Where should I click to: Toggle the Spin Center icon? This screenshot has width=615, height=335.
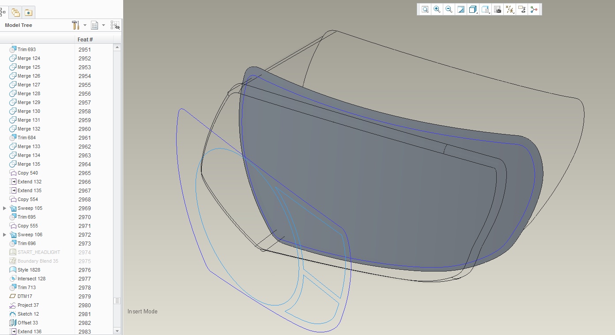[534, 9]
